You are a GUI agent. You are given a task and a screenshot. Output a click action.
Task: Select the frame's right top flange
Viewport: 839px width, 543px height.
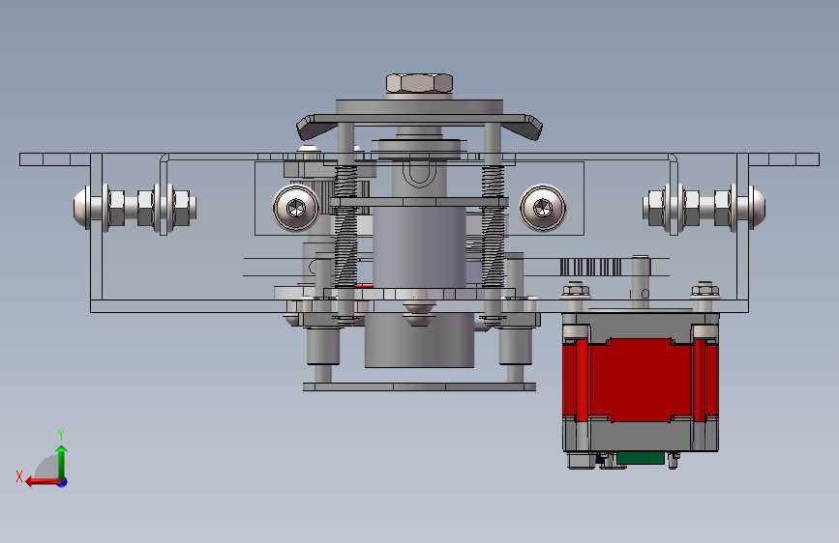(784, 159)
